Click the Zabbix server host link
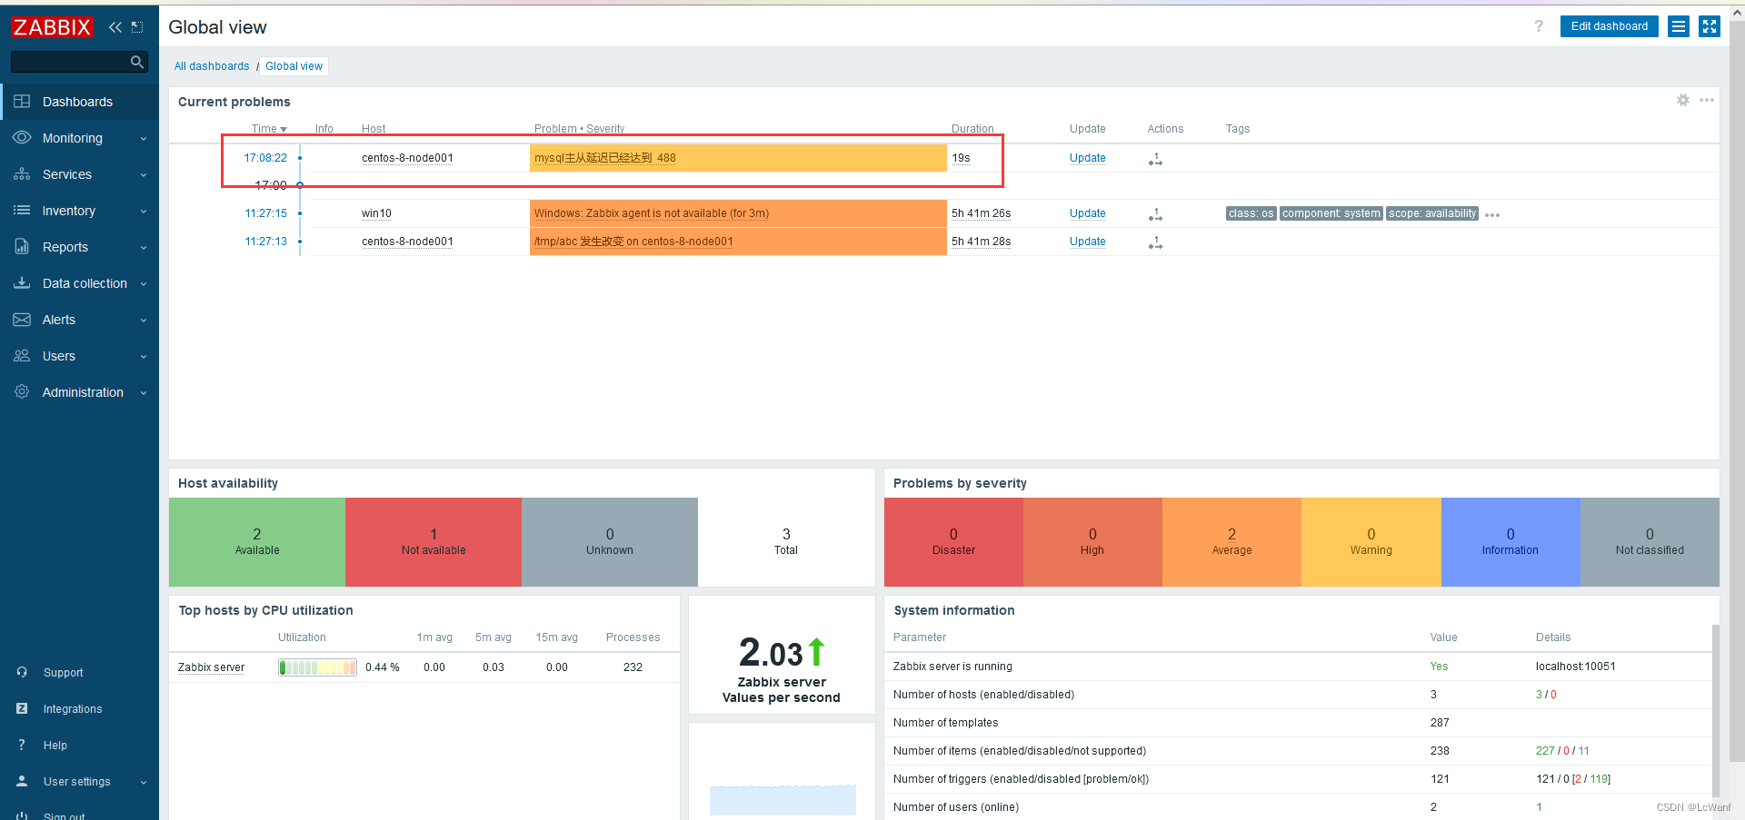This screenshot has height=820, width=1745. [211, 667]
